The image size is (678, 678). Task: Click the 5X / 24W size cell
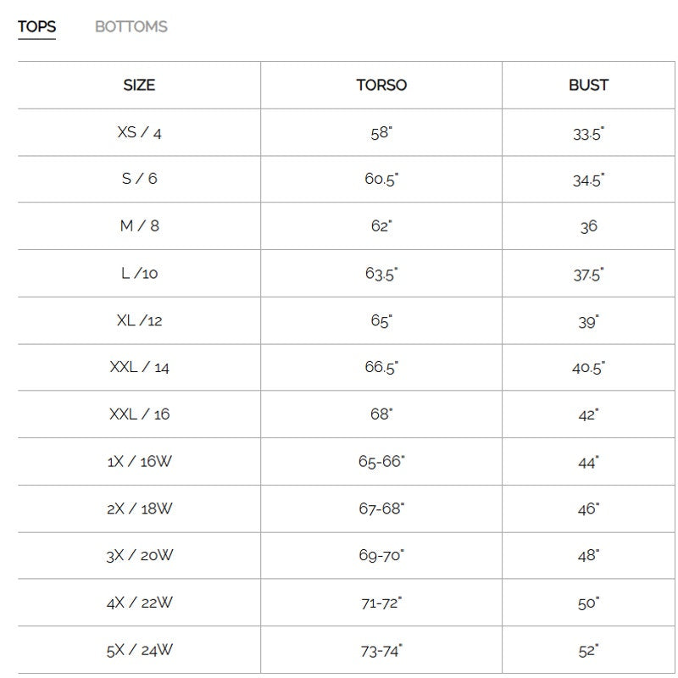pos(139,650)
